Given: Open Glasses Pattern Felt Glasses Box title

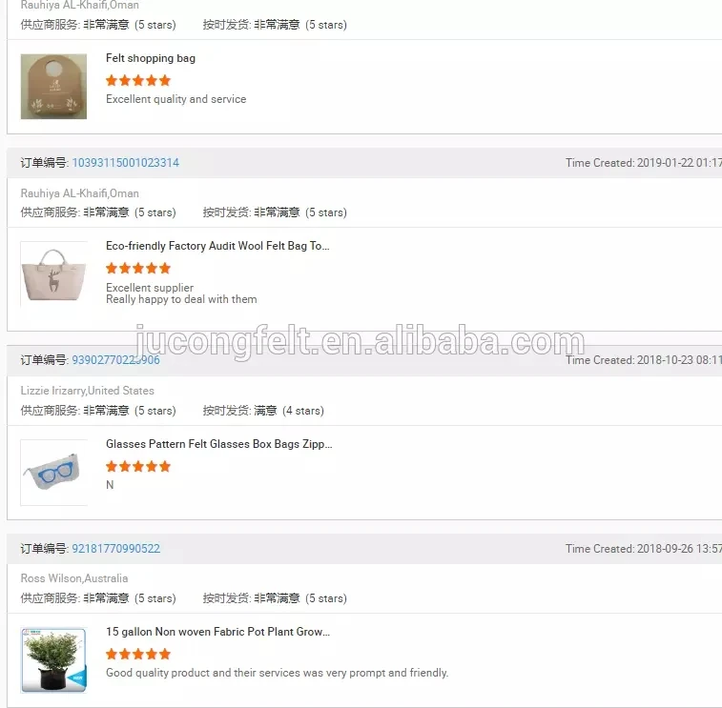Looking at the screenshot, I should 218,444.
